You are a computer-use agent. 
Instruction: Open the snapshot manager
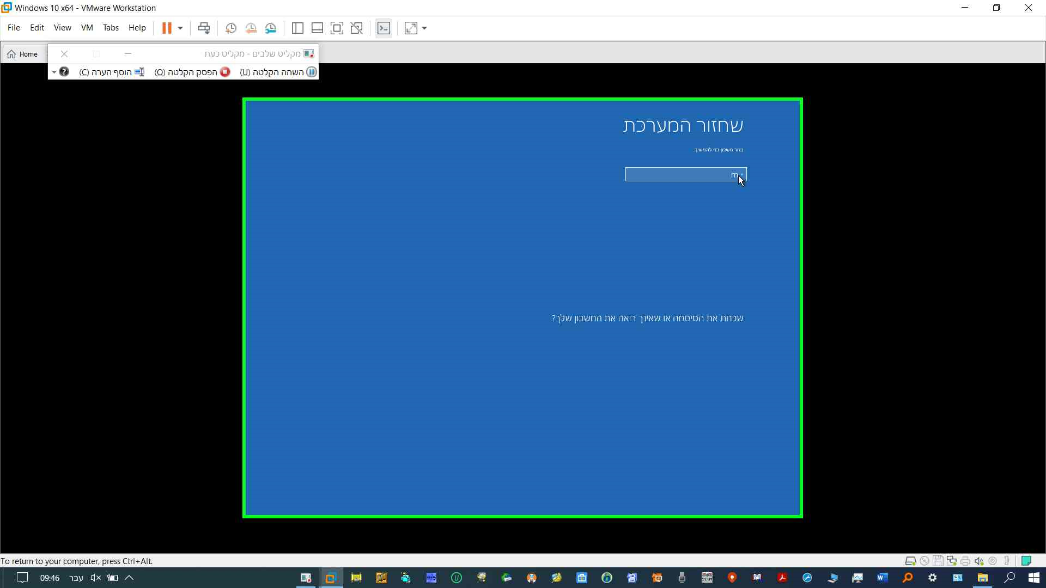click(271, 28)
